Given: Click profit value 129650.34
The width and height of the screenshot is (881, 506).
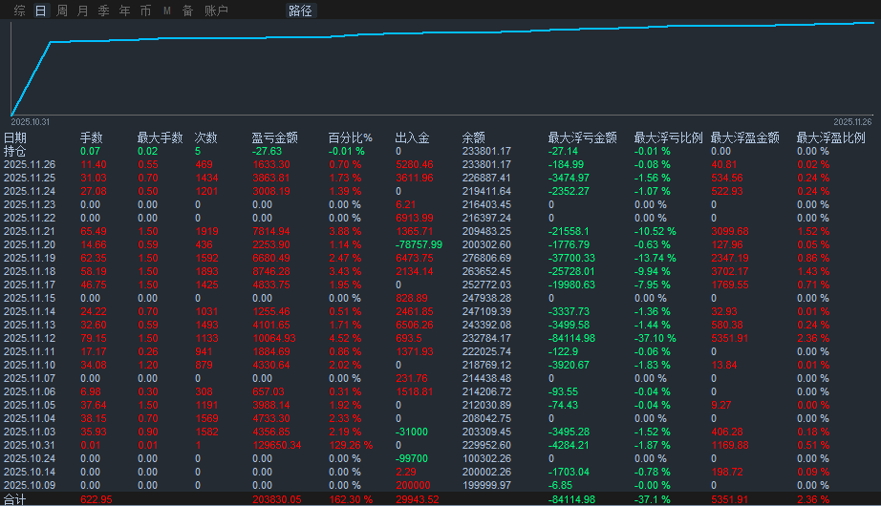Looking at the screenshot, I should pos(277,445).
